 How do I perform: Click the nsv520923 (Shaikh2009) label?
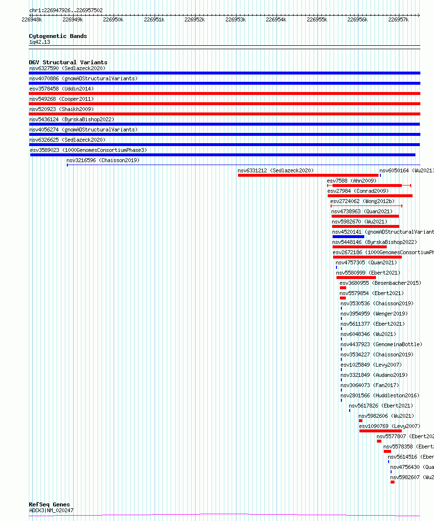point(61,110)
